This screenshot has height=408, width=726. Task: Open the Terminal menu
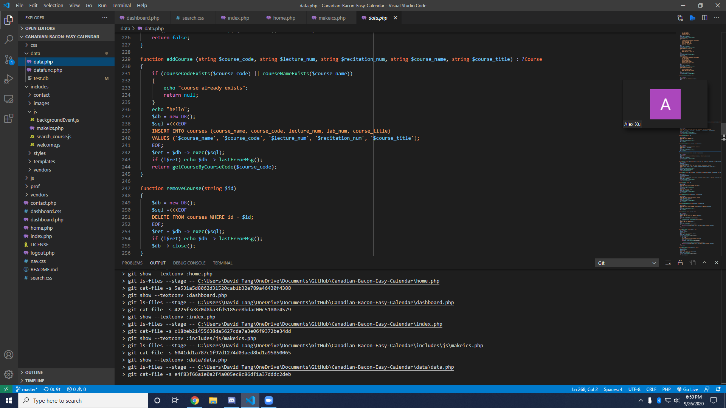(121, 5)
